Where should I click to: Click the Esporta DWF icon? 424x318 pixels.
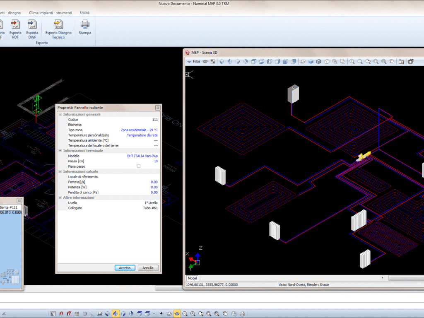(32, 25)
